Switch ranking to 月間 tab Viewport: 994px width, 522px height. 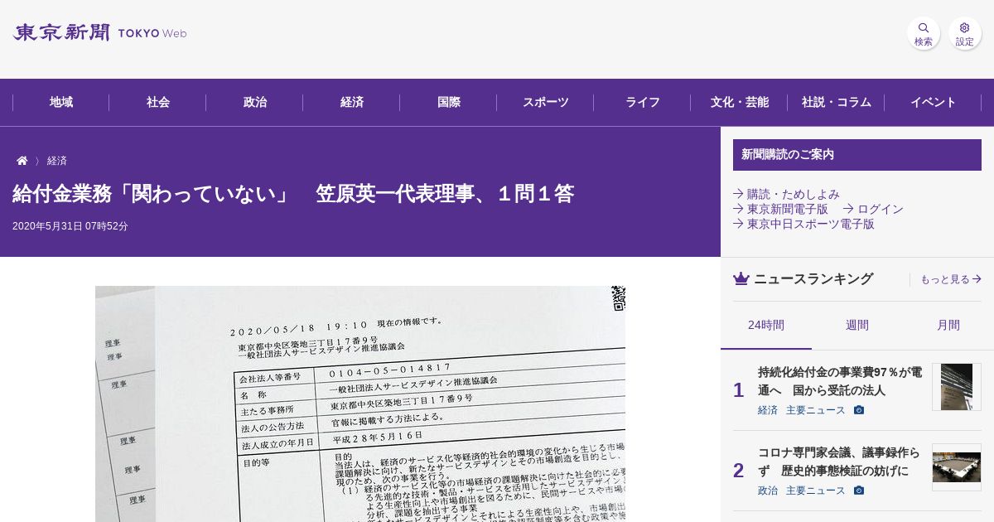[948, 326]
